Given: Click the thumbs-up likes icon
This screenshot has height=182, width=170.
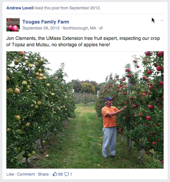Looking at the screenshot, I should [x=55, y=174].
